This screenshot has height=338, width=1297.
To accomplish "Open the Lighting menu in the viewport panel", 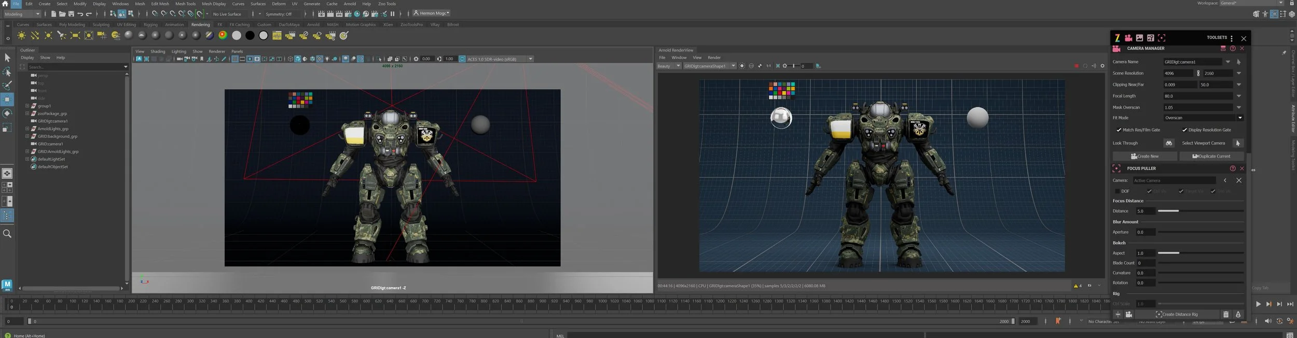I will [179, 51].
